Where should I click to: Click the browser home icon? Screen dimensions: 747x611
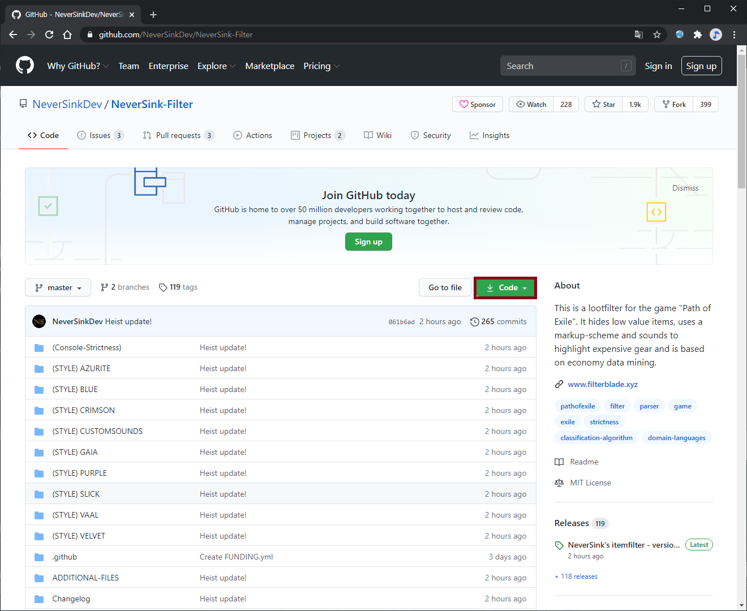(67, 35)
